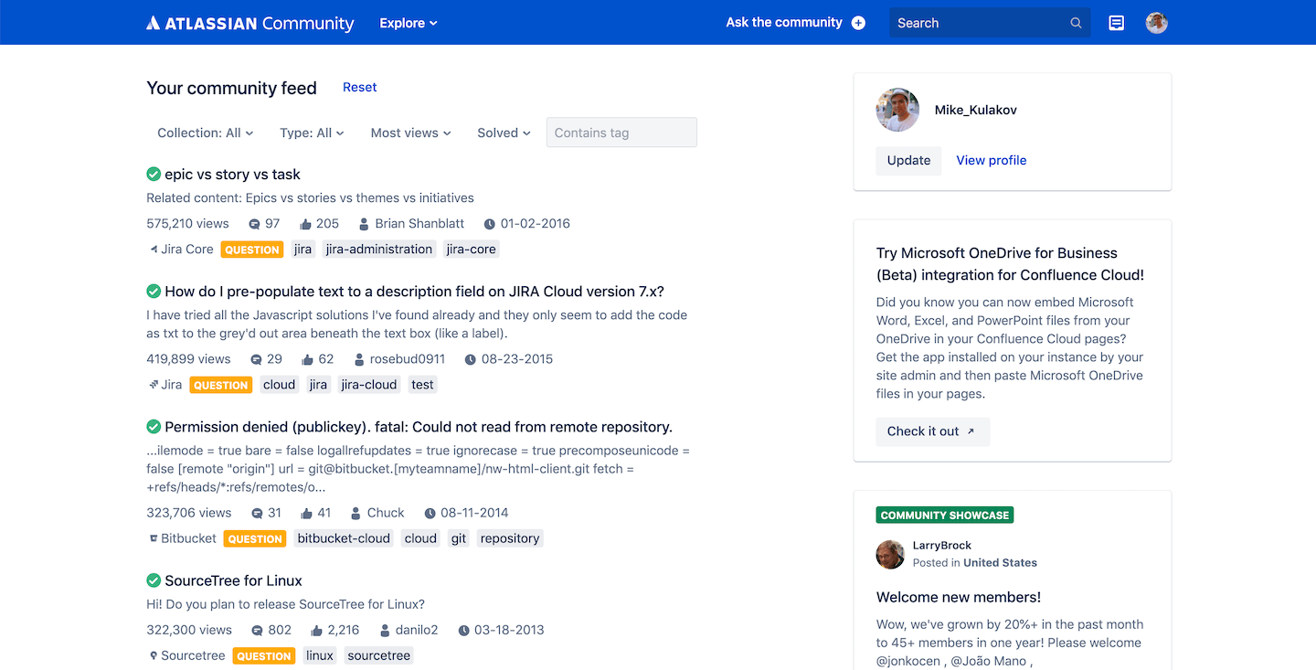Click the Sourcetree product icon

pyautogui.click(x=152, y=655)
